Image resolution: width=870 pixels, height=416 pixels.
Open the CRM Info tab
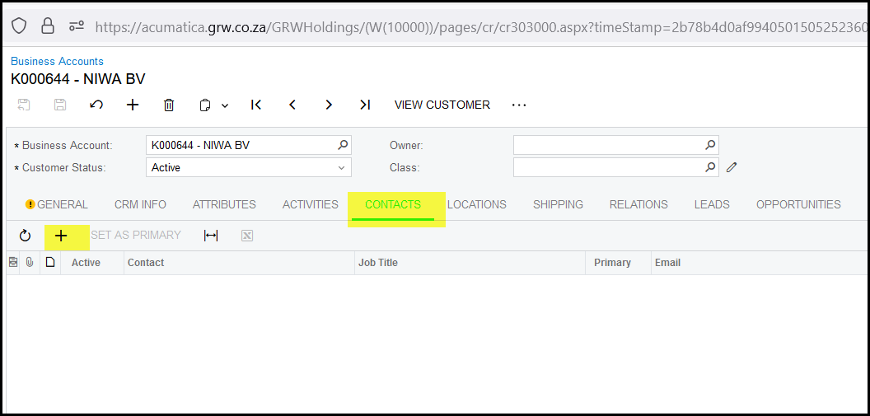pyautogui.click(x=140, y=204)
